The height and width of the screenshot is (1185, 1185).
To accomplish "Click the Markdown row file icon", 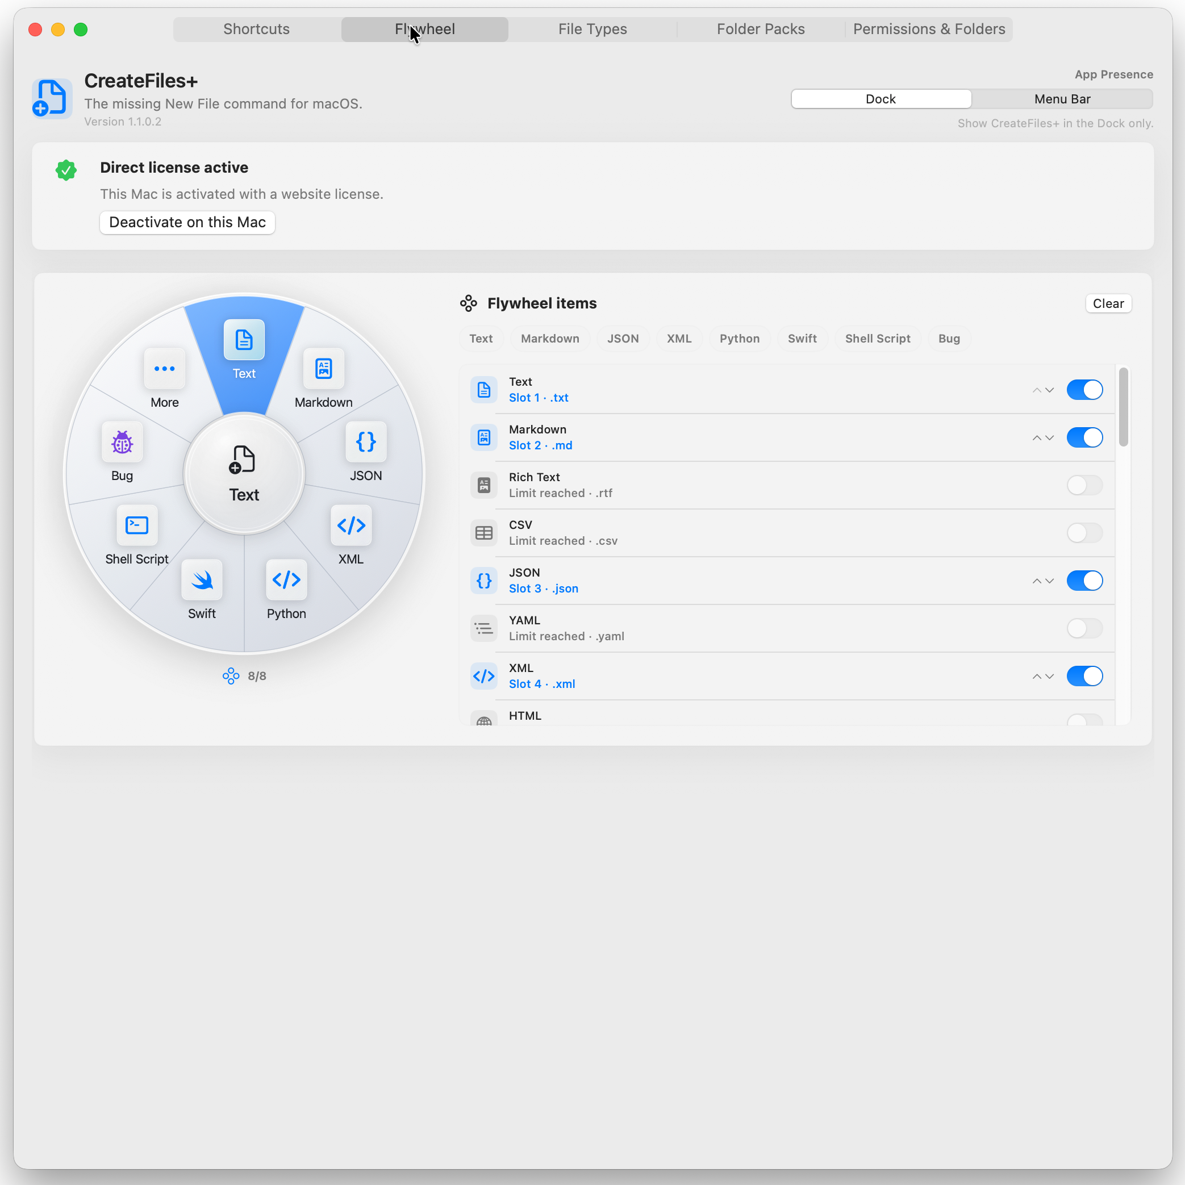I will (484, 437).
